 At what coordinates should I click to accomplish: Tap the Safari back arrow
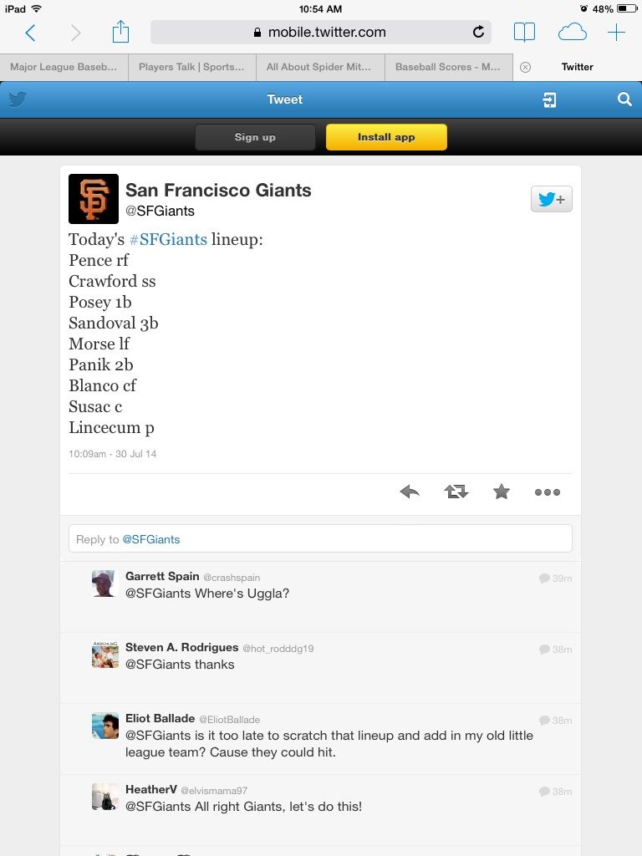[x=31, y=33]
